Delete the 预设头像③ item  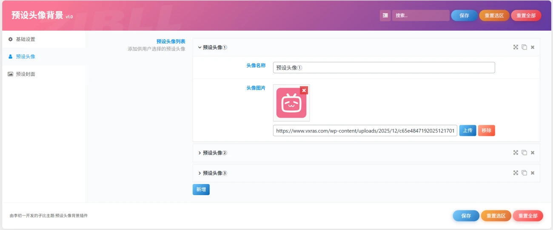point(533,173)
